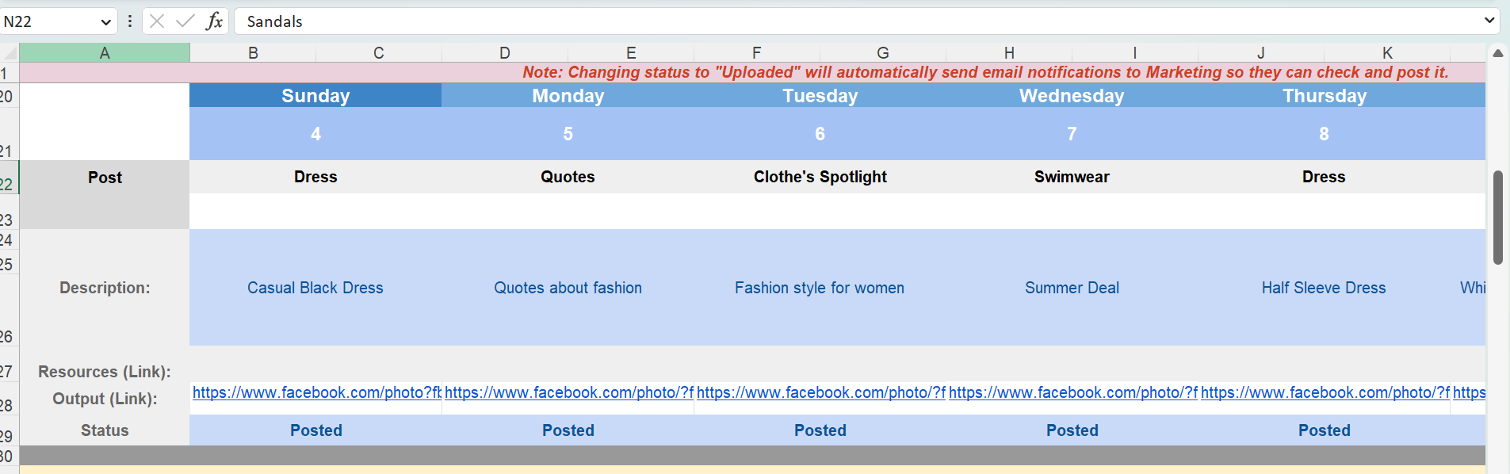Select the Swimwear post cell
The image size is (1510, 474).
pyautogui.click(x=1072, y=177)
